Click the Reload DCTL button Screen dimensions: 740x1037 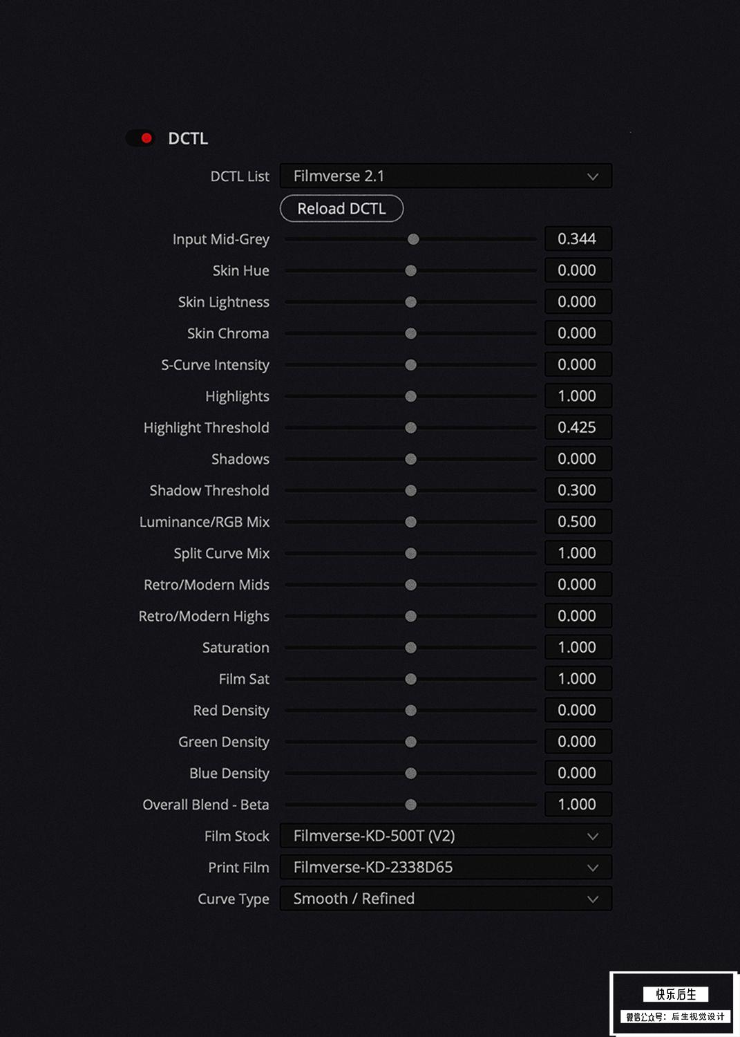click(341, 209)
